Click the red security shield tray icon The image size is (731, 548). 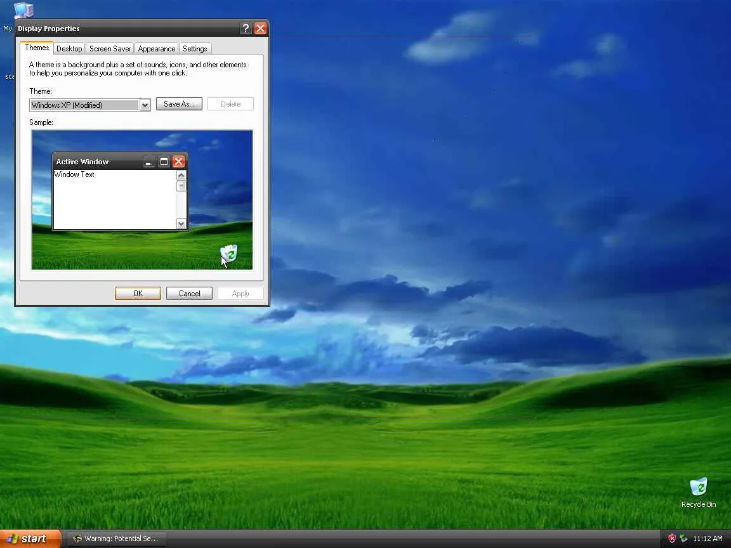click(672, 538)
